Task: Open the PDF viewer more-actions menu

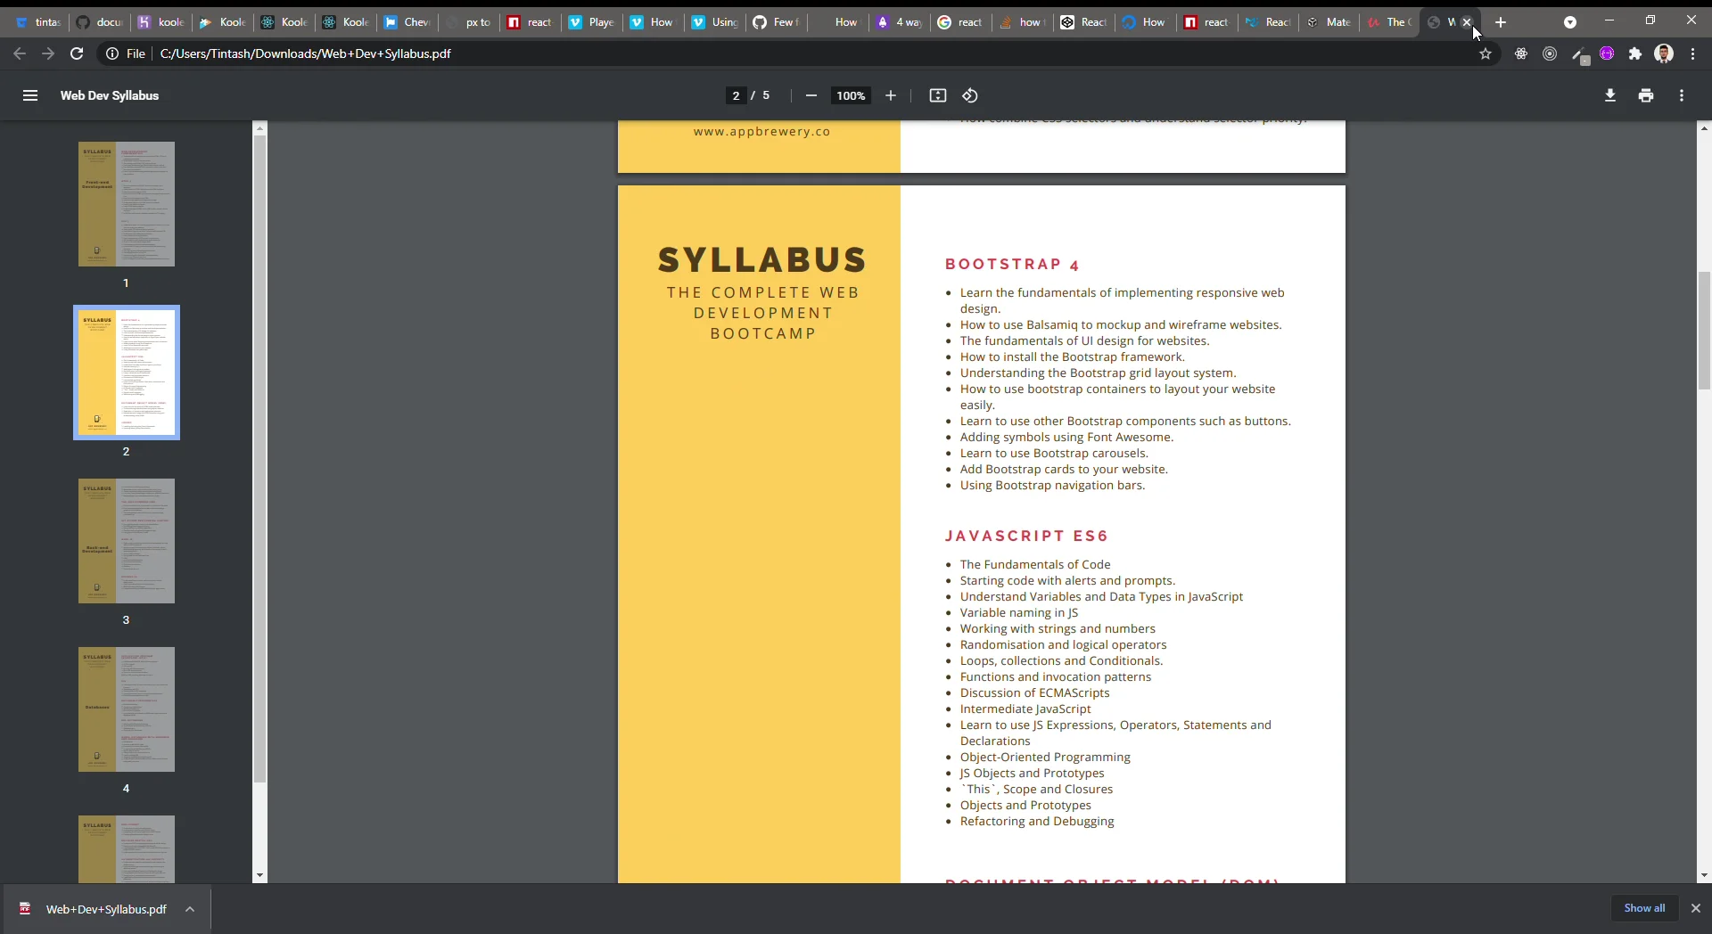Action: [x=1682, y=95]
